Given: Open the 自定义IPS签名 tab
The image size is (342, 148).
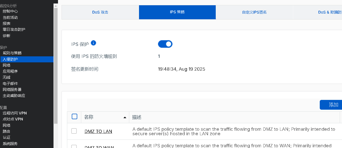Looking at the screenshot, I should click(254, 12).
